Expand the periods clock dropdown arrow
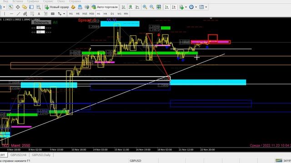 coord(196,7)
